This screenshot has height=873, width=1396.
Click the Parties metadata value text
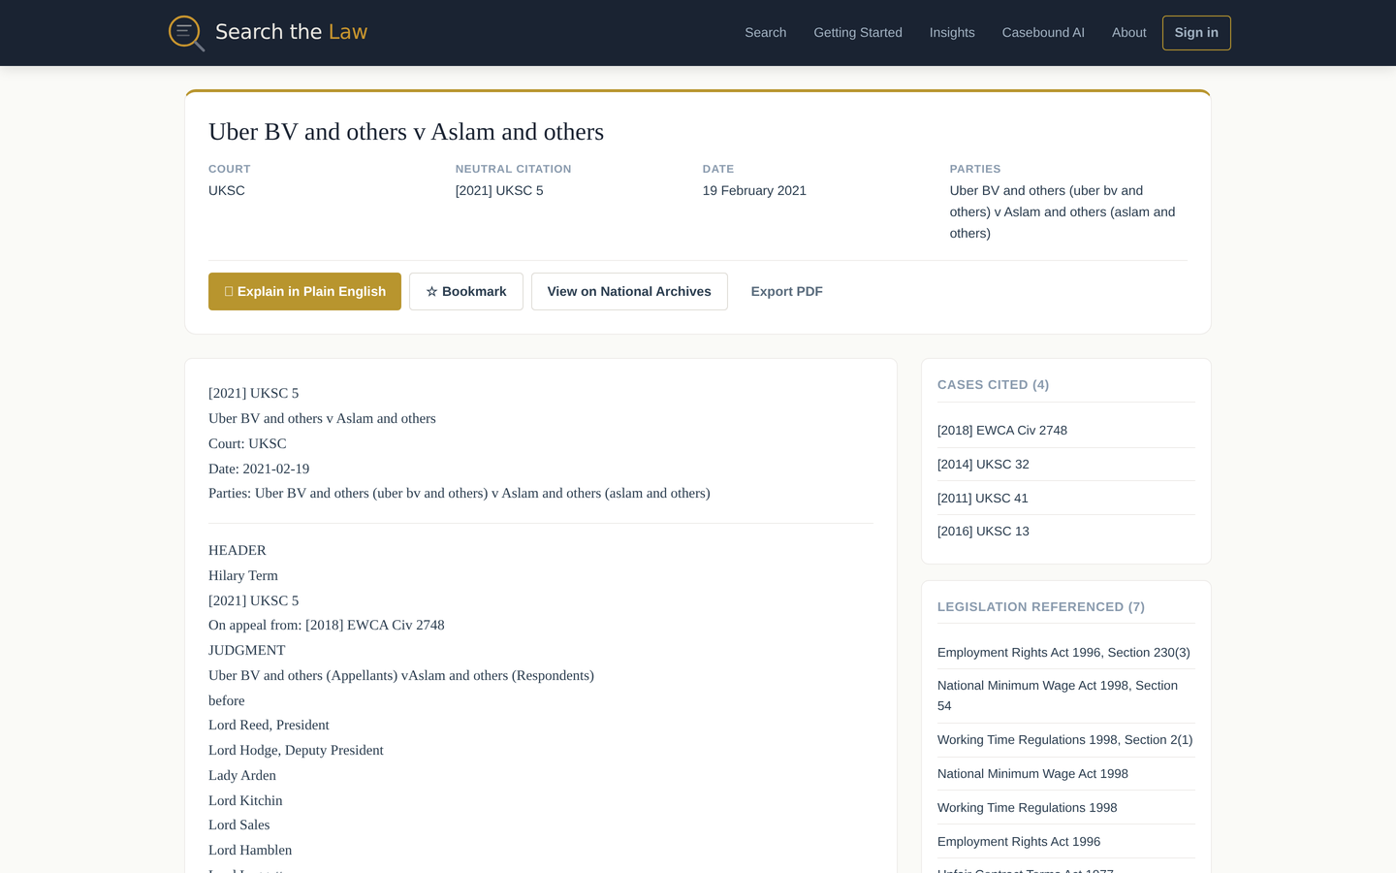(x=1063, y=212)
